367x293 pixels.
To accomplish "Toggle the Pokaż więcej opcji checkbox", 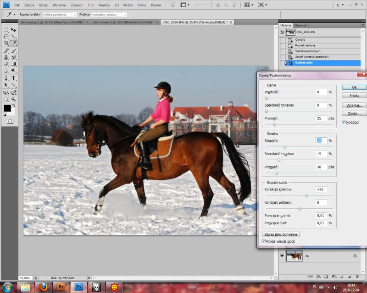I will point(263,241).
